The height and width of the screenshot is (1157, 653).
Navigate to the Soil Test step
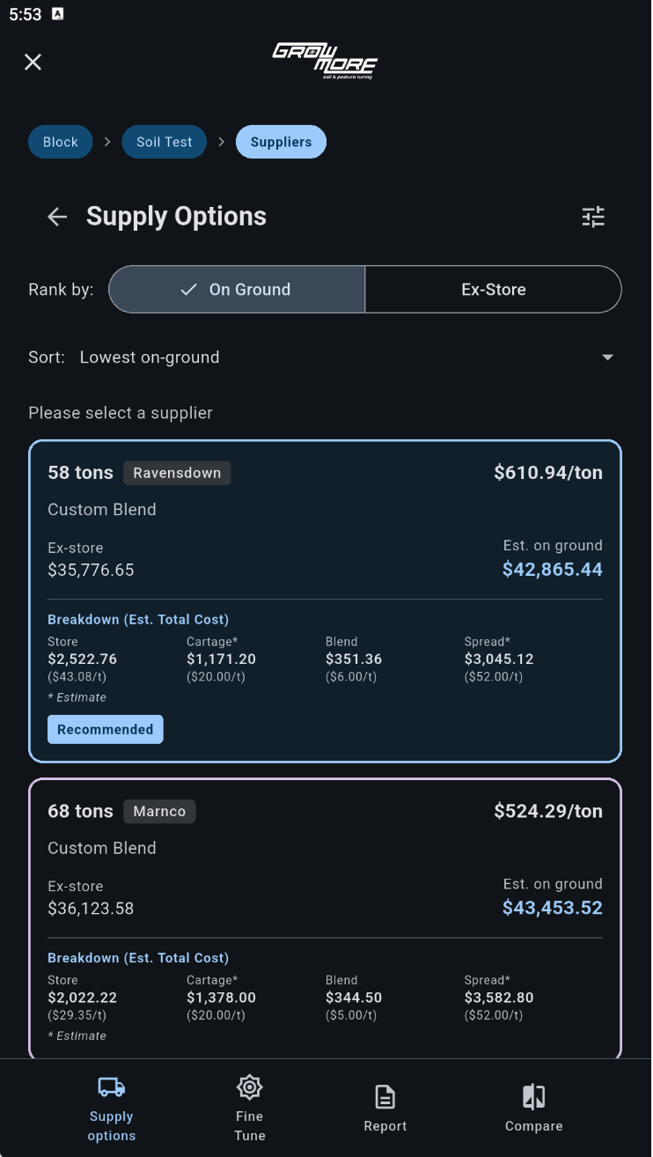pyautogui.click(x=164, y=141)
